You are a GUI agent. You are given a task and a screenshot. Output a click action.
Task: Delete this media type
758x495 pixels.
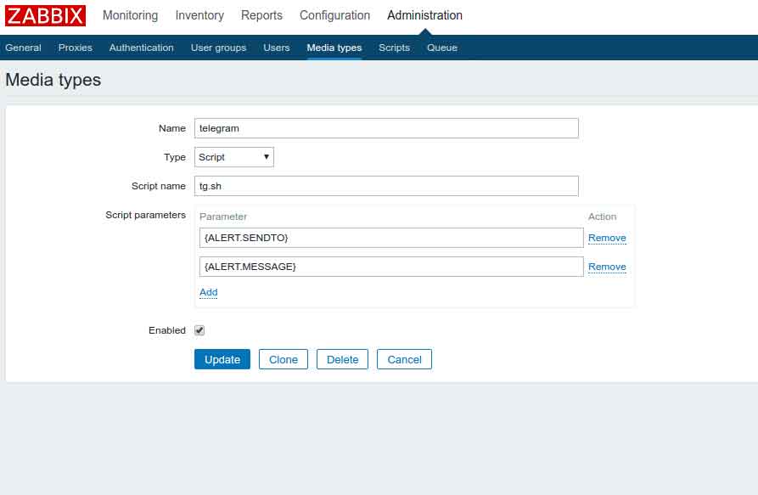(342, 359)
